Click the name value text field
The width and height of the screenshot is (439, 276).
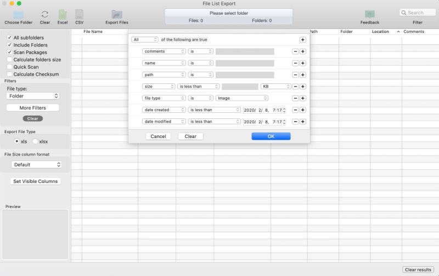pos(245,63)
